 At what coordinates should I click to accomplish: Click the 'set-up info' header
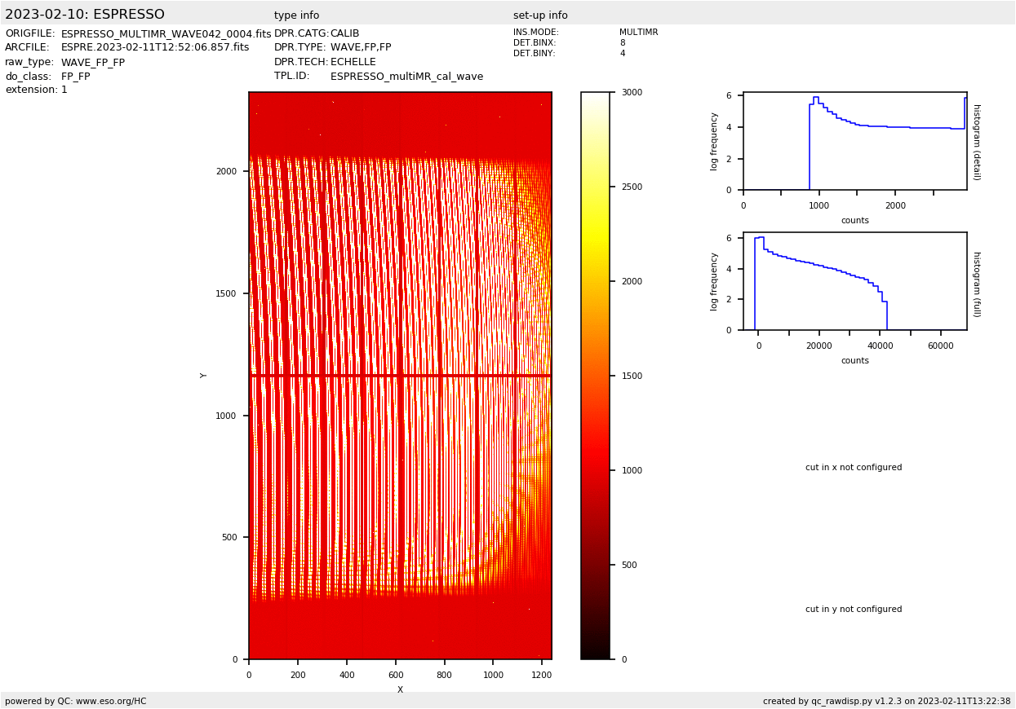[x=540, y=15]
